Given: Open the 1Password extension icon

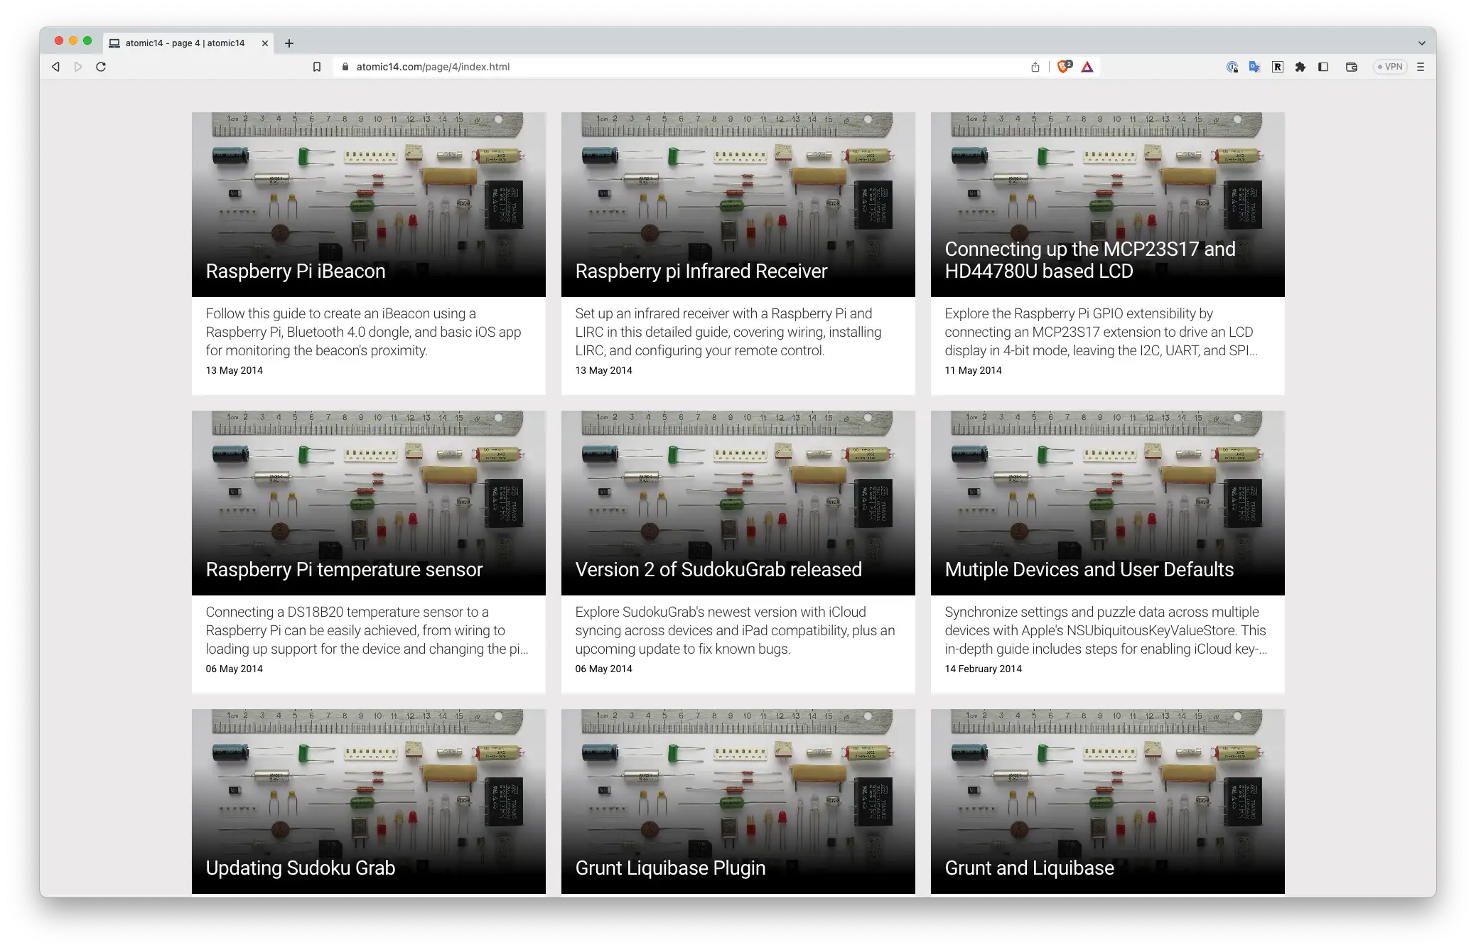Looking at the screenshot, I should click(1232, 67).
